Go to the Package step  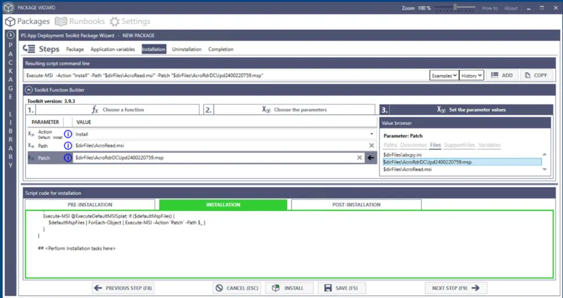pyautogui.click(x=75, y=49)
